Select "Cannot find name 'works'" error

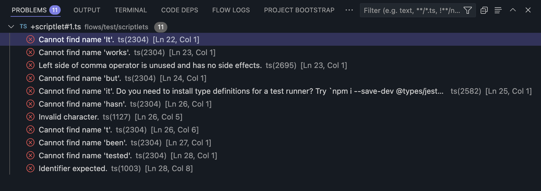(84, 52)
